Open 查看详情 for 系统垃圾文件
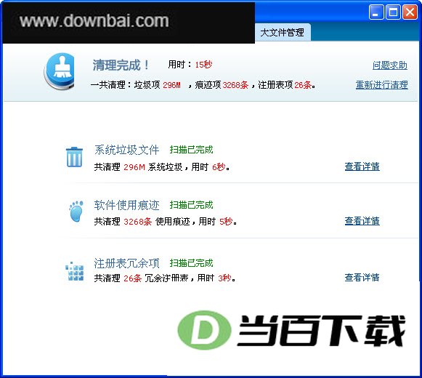Image resolution: width=422 pixels, height=378 pixels. tap(362, 166)
